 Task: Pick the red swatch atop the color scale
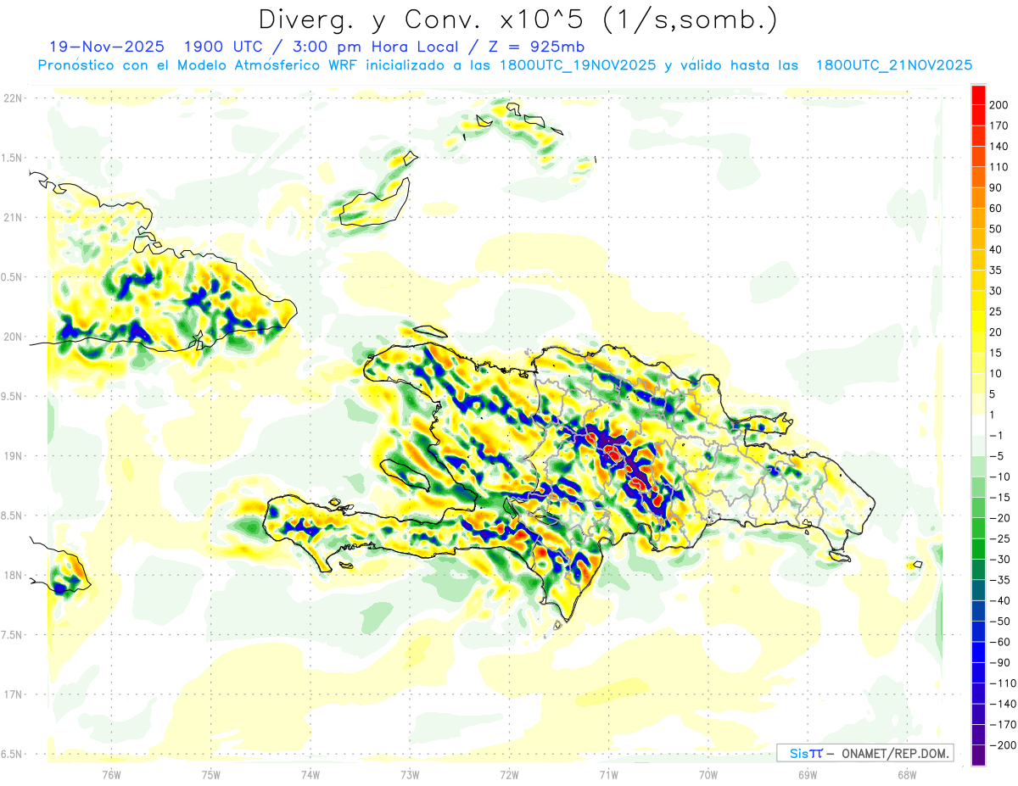[x=978, y=95]
